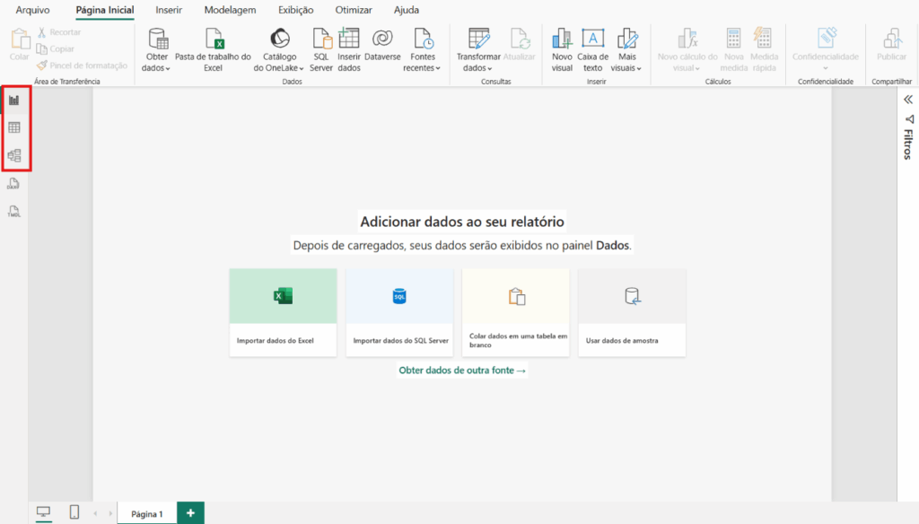This screenshot has height=524, width=919.
Task: Click Novo visual button
Action: pos(562,50)
